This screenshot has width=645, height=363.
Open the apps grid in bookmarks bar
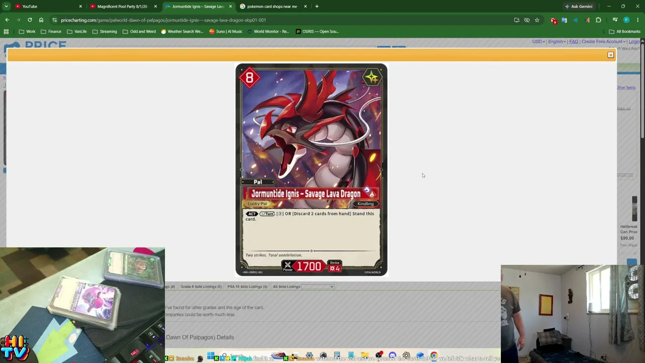(6, 31)
